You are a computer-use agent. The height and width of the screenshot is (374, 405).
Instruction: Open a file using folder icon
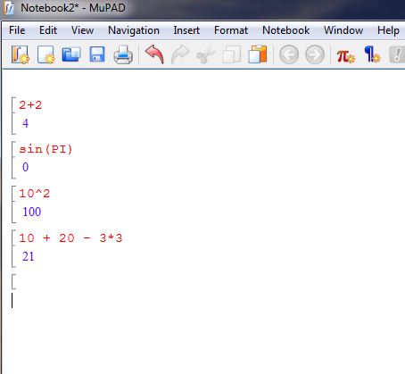(x=71, y=54)
